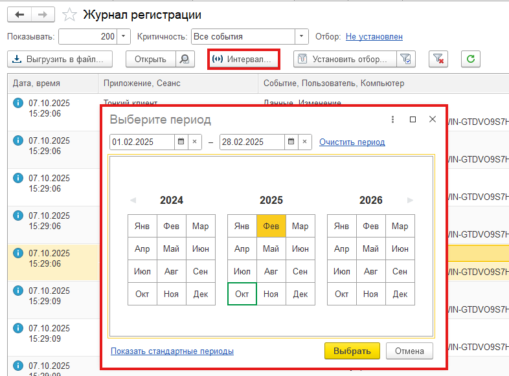The height and width of the screenshot is (376, 509).
Task: Select Янв in the 2025 calendar
Action: (x=242, y=226)
